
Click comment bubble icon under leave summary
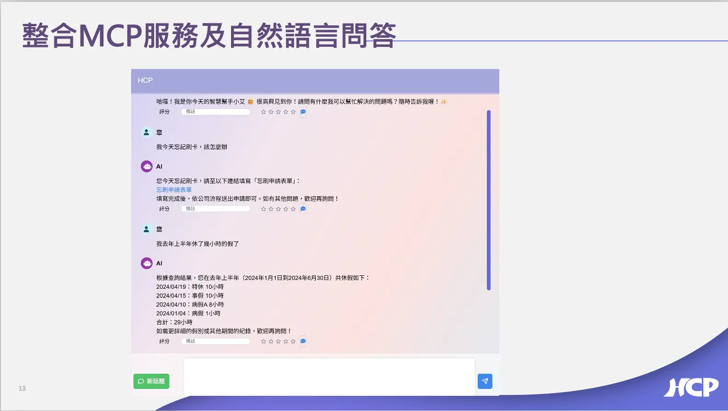(303, 341)
